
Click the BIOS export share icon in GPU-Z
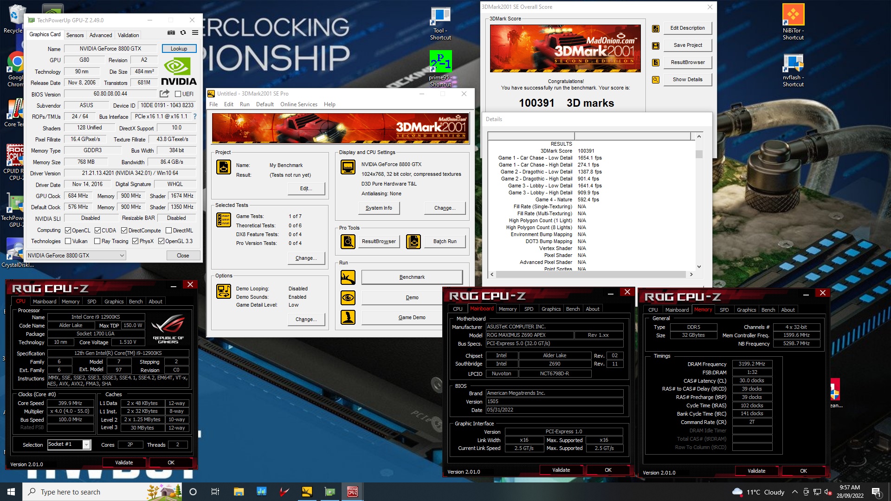point(164,94)
